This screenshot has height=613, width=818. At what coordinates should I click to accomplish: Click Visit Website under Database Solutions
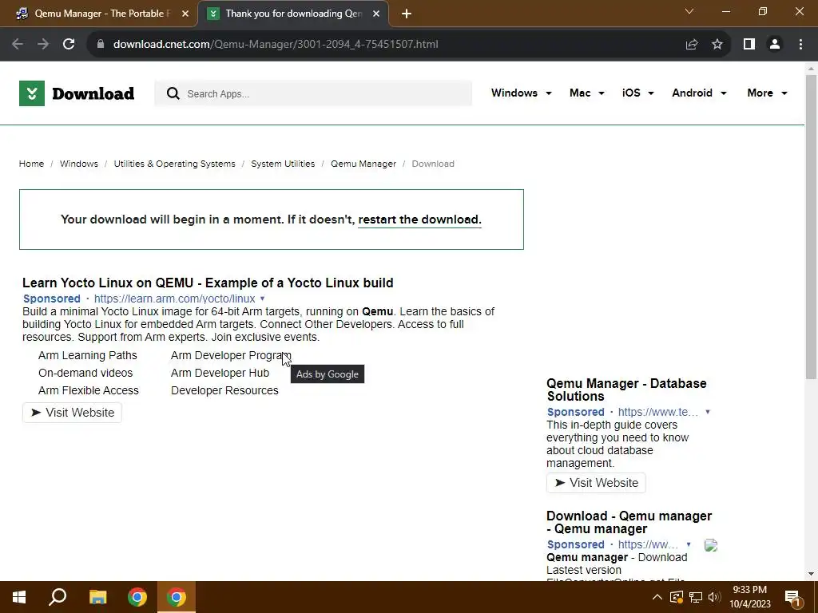596,483
